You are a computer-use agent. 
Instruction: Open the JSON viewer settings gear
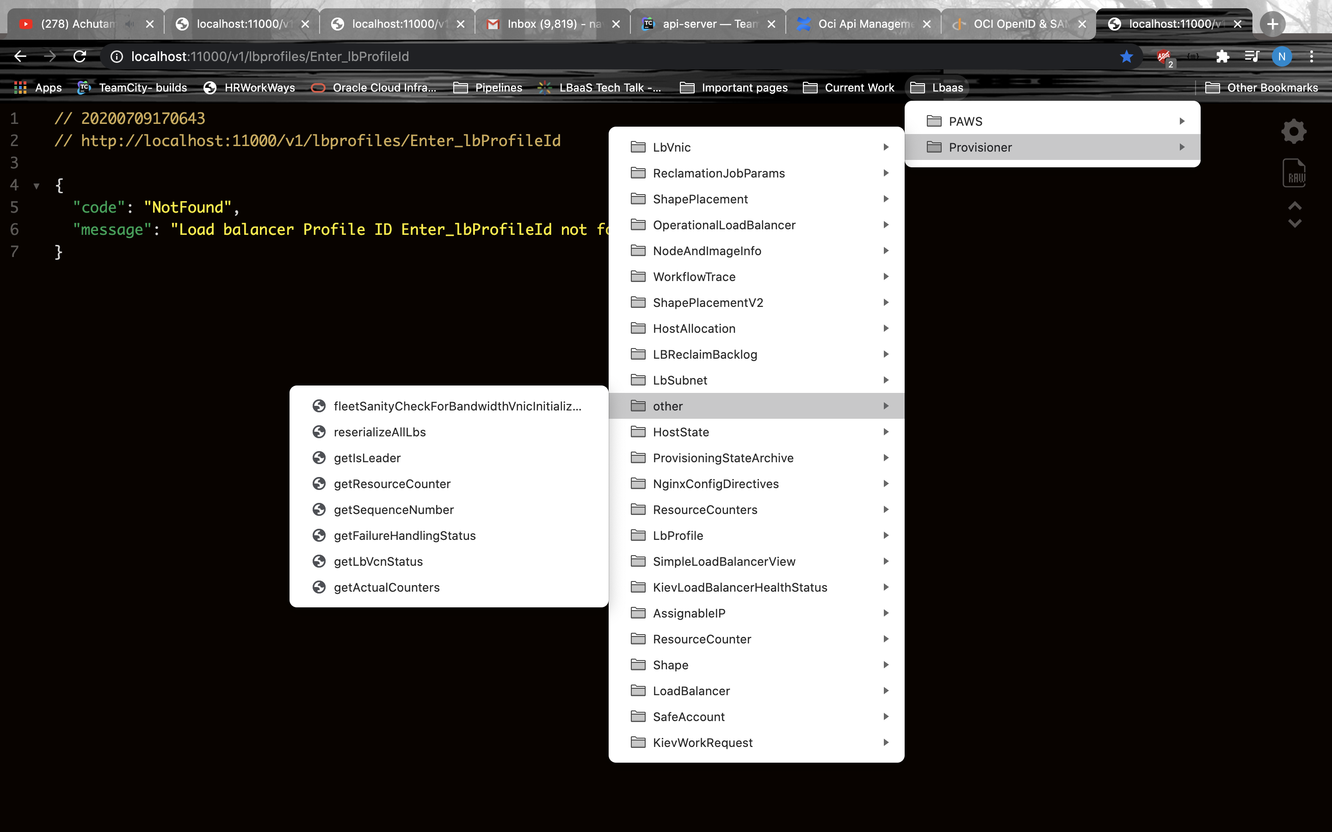pos(1293,131)
